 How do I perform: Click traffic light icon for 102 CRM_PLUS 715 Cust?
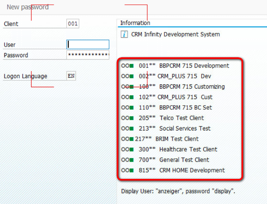[x=128, y=97]
